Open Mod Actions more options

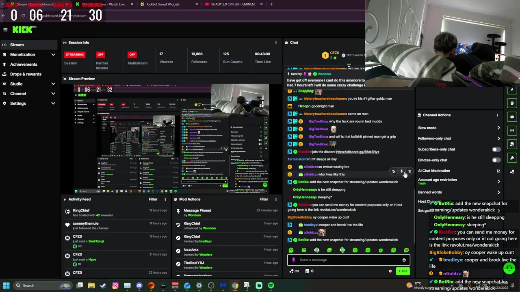pyautogui.click(x=276, y=200)
